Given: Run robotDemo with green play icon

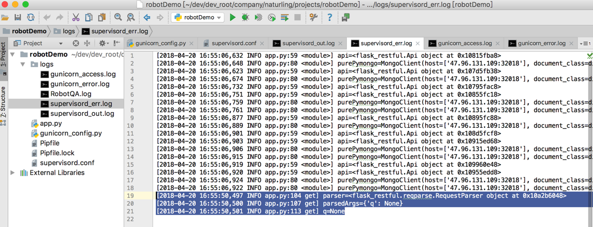Looking at the screenshot, I should coord(233,18).
